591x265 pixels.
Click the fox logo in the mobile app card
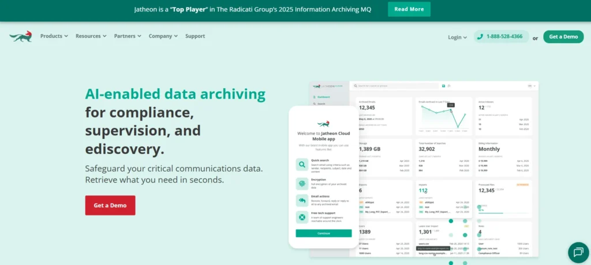click(x=323, y=123)
